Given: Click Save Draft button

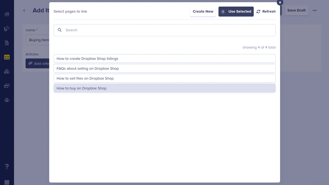Looking at the screenshot, I should coord(296,10).
